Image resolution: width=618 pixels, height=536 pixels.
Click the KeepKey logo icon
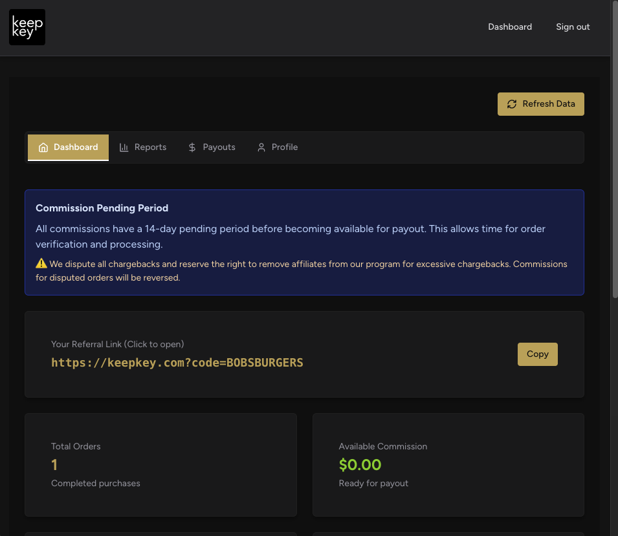tap(27, 27)
